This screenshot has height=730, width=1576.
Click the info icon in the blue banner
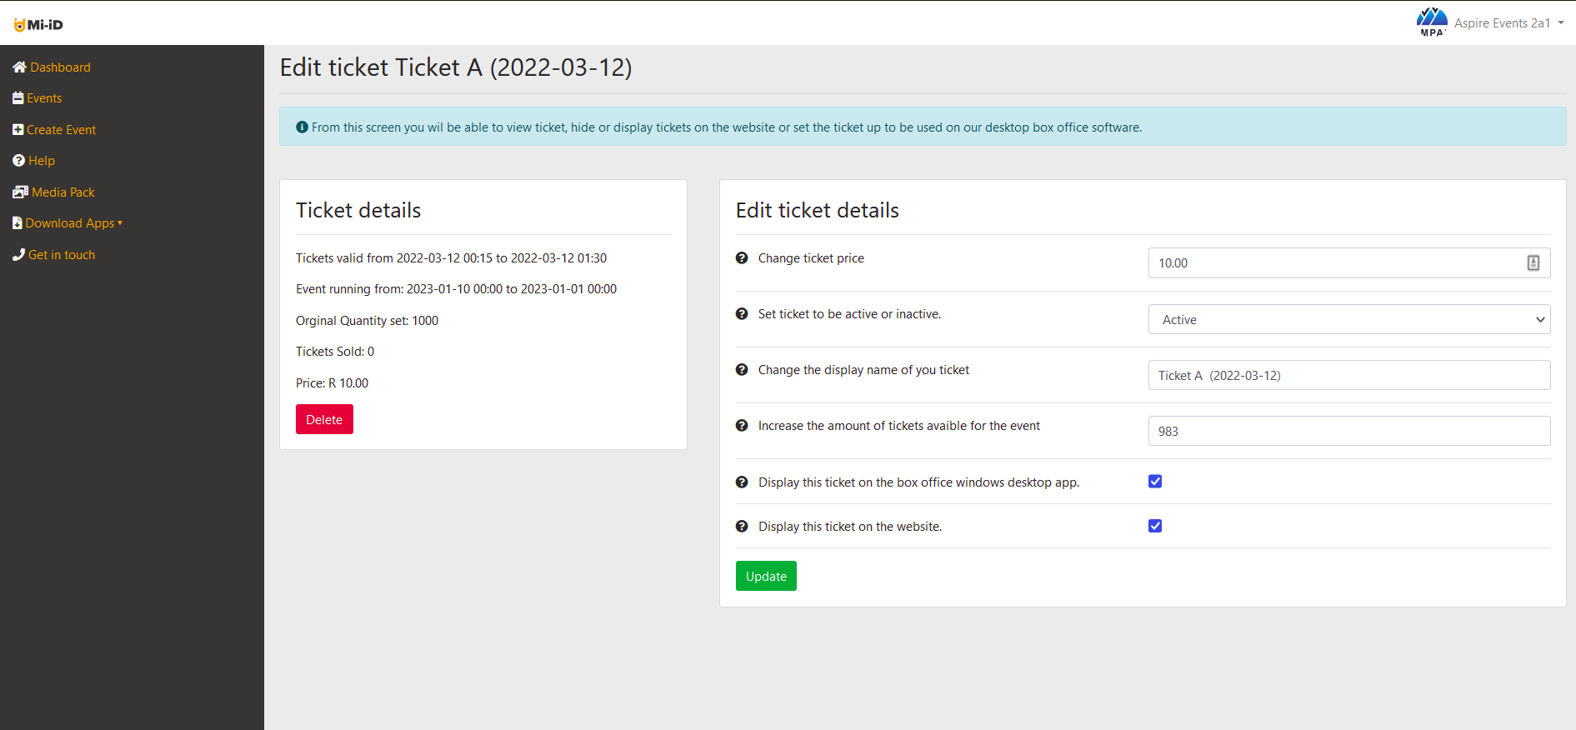click(x=302, y=127)
